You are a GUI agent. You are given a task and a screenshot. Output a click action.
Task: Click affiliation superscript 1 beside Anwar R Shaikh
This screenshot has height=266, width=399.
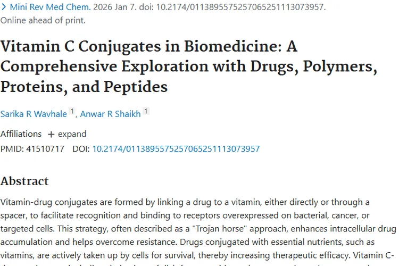click(146, 112)
